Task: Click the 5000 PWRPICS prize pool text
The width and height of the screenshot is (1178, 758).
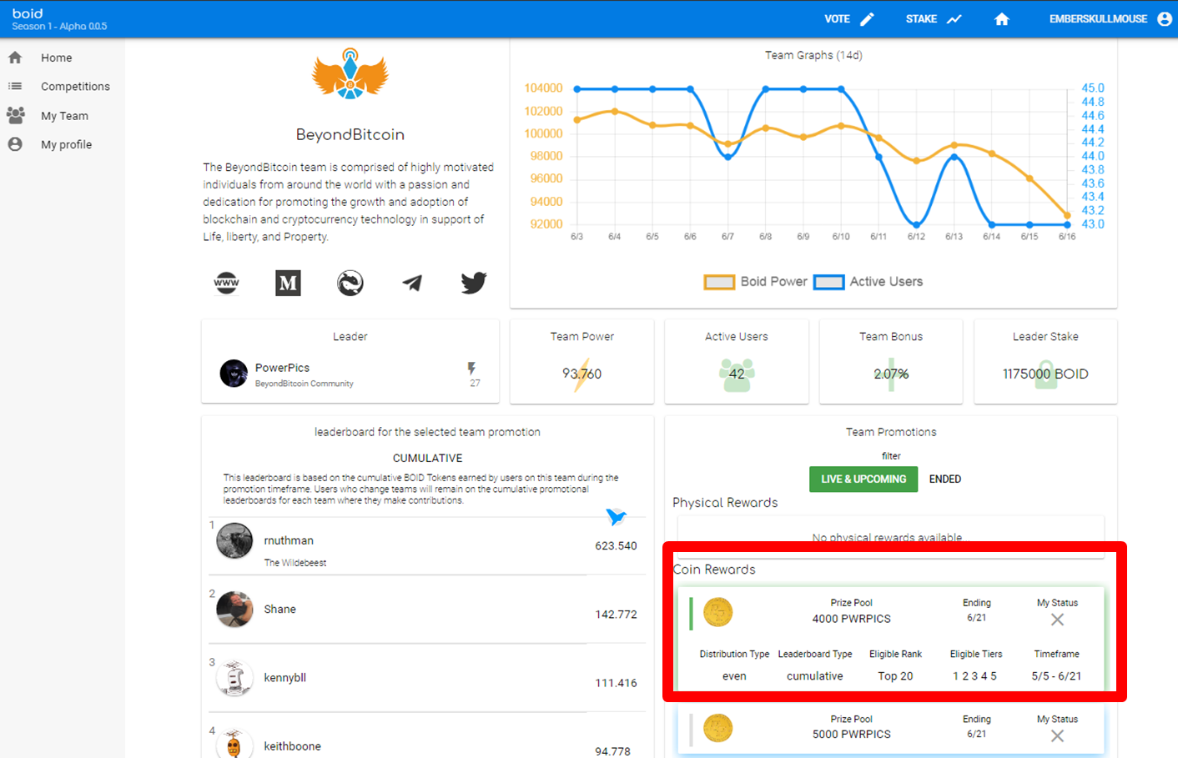Action: (851, 735)
